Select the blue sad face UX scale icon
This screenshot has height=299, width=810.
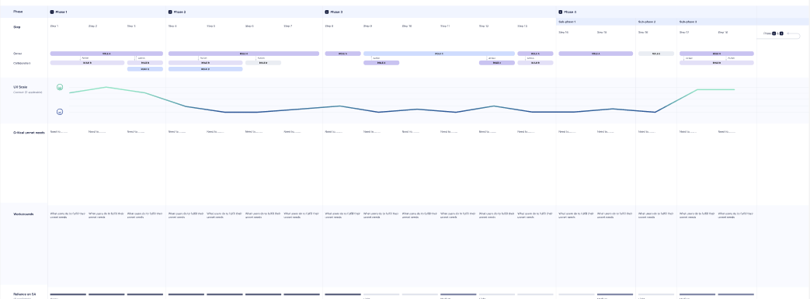pyautogui.click(x=60, y=112)
